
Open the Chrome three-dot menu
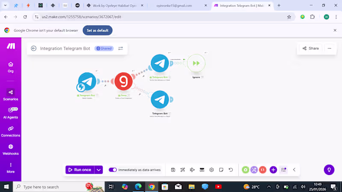(336, 17)
